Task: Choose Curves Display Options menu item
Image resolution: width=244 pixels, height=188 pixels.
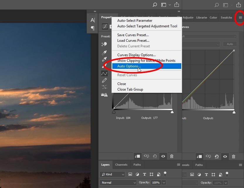Action: (x=147, y=55)
